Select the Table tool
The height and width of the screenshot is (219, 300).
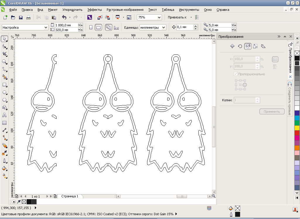[4, 123]
